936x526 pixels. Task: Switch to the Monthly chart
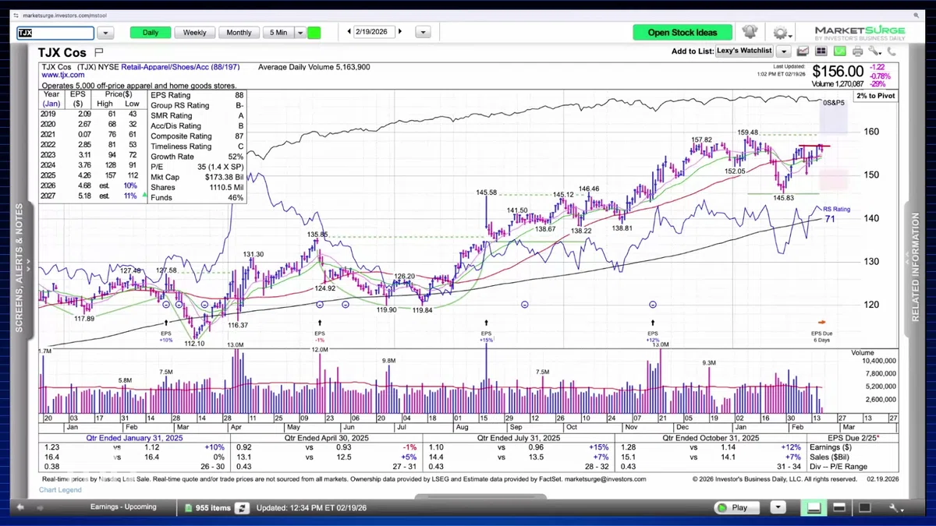point(239,33)
